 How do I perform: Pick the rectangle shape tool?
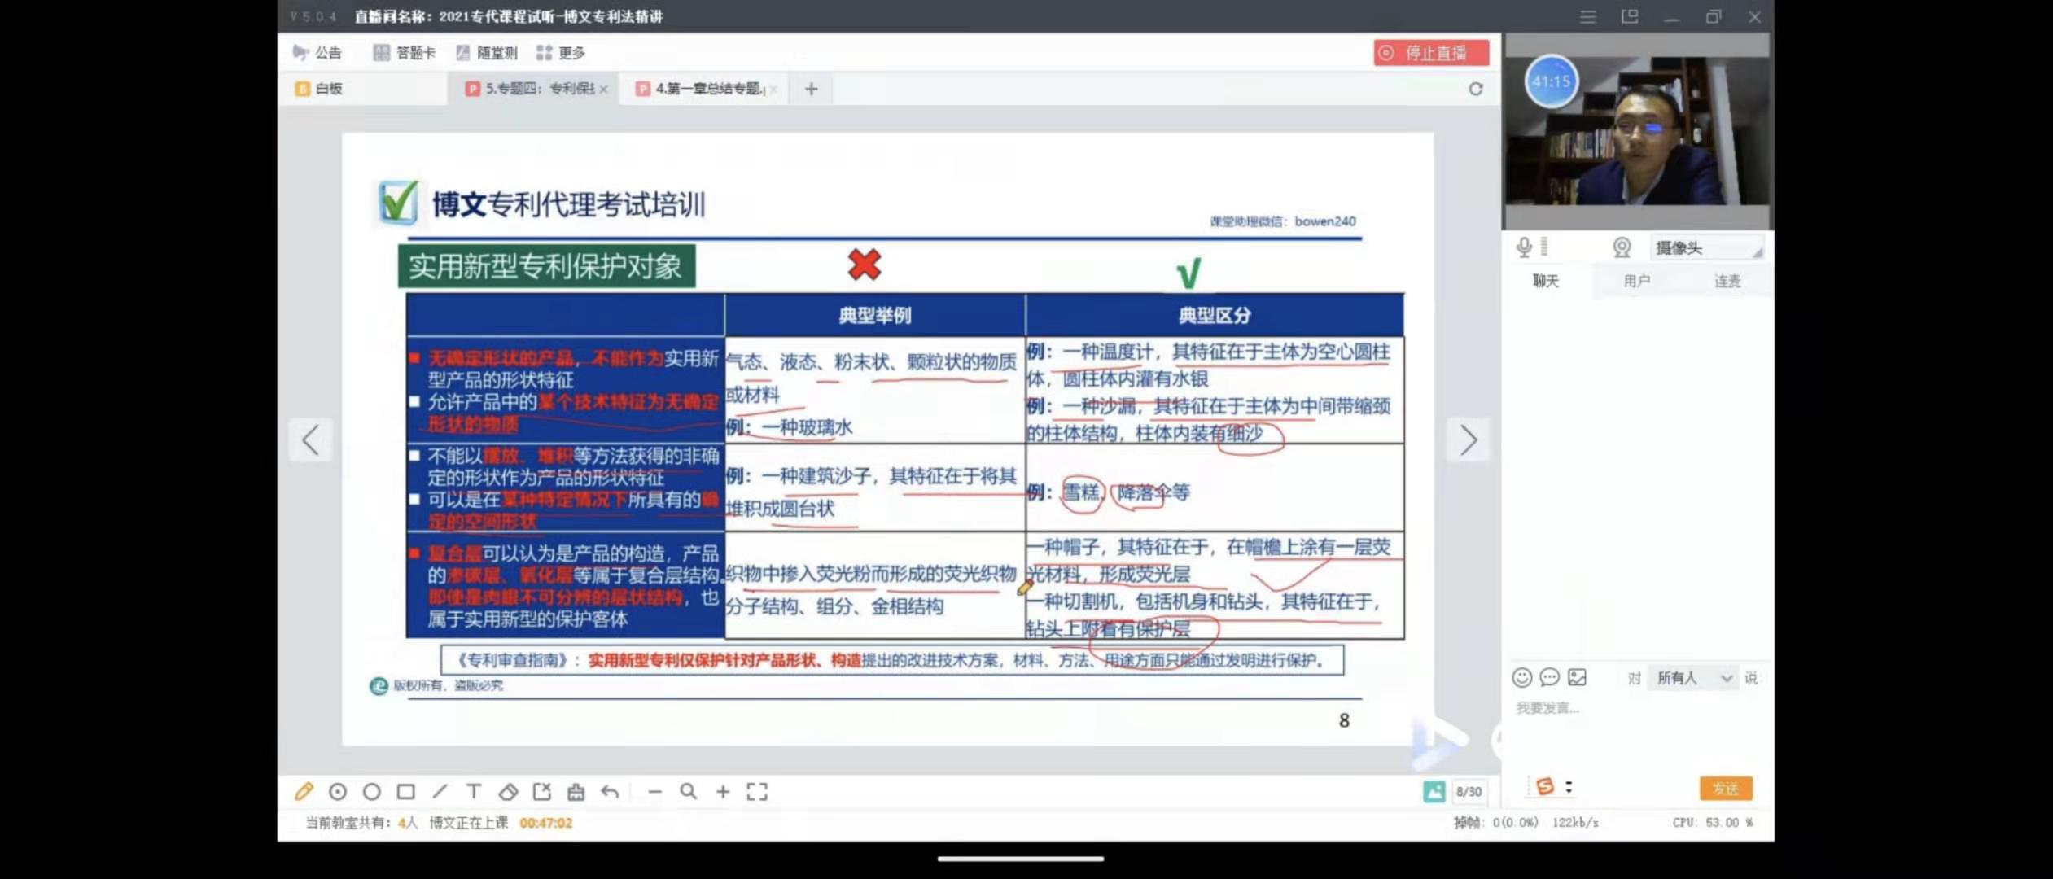405,791
